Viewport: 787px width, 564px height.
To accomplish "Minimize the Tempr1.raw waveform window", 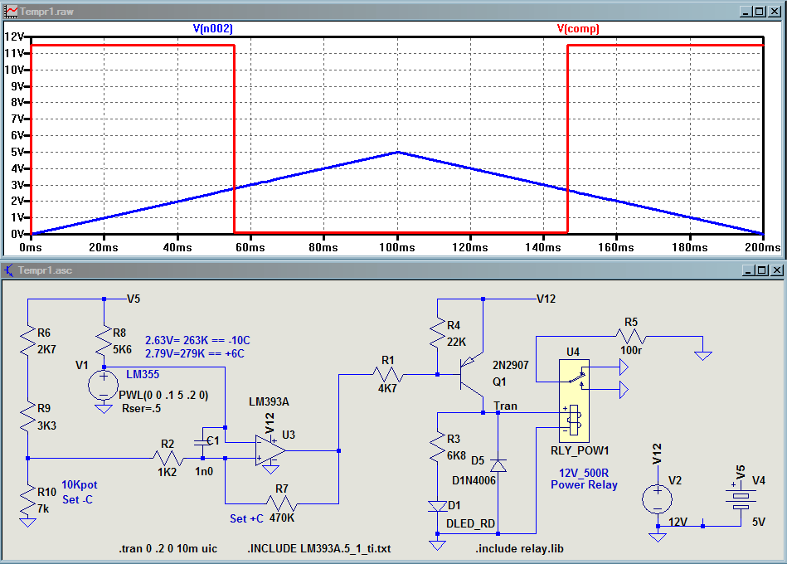I will pyautogui.click(x=746, y=11).
